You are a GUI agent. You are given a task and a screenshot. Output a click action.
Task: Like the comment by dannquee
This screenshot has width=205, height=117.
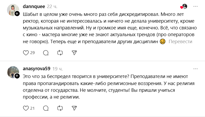pyautogui.click(x=26, y=53)
